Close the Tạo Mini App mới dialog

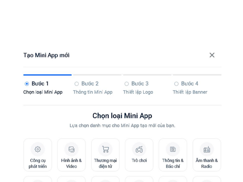(212, 55)
